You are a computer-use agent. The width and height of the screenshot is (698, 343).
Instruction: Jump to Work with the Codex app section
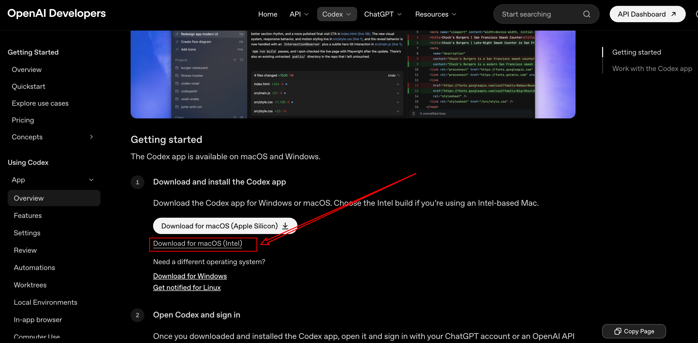pyautogui.click(x=652, y=69)
